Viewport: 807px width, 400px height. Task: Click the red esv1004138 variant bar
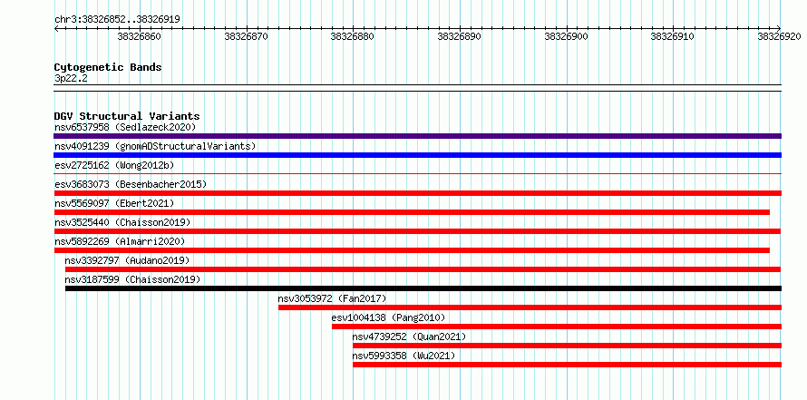557,327
